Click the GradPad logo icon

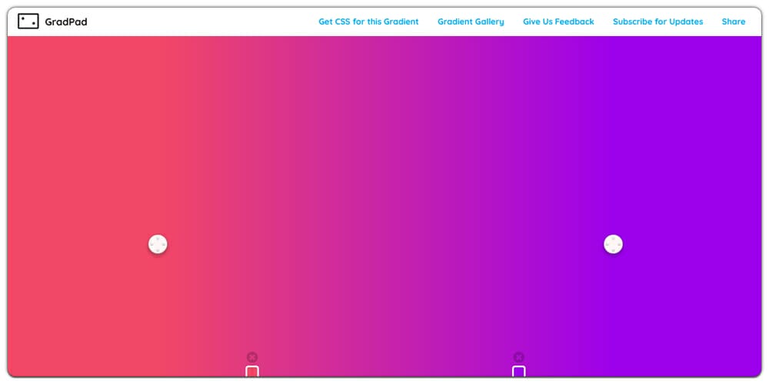click(28, 22)
